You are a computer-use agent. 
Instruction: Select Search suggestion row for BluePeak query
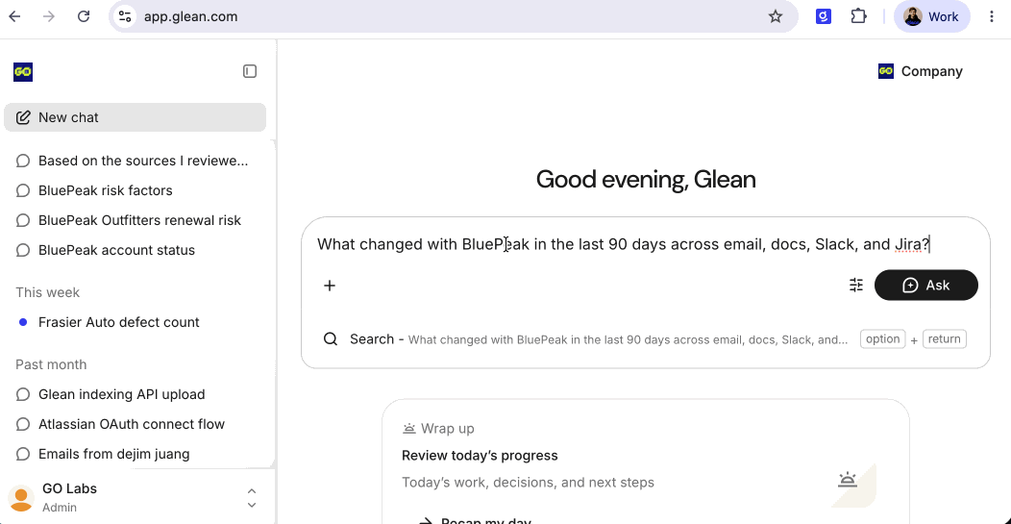pyautogui.click(x=646, y=339)
